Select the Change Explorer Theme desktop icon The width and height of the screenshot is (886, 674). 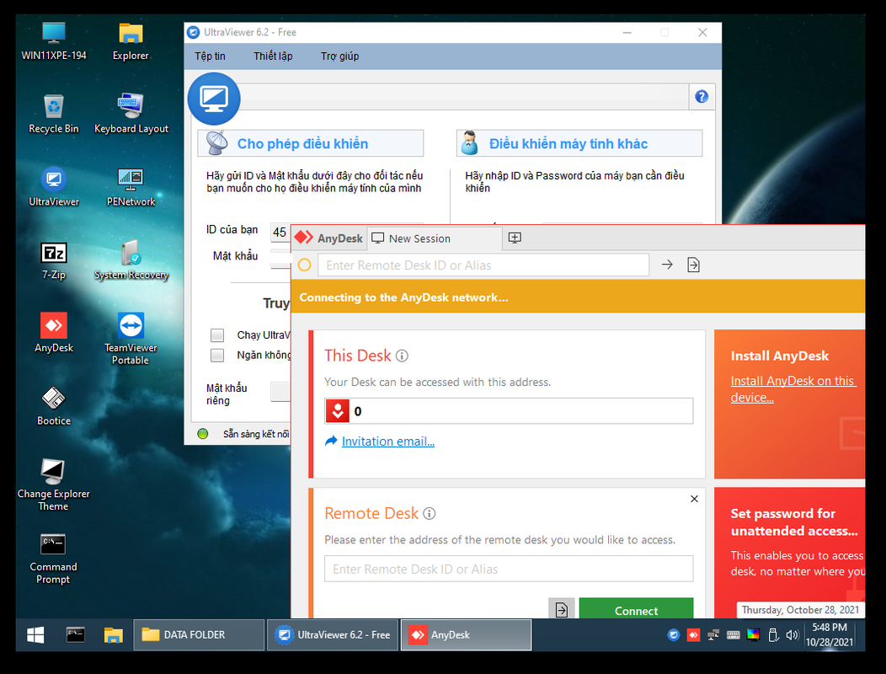click(x=53, y=485)
